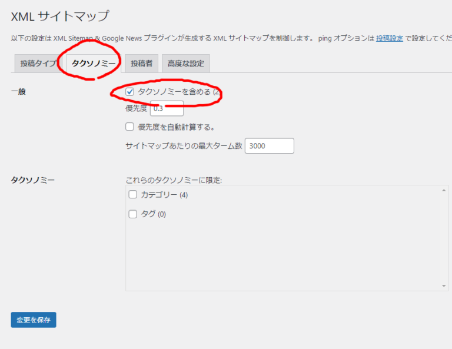452x349 pixels.
Task: Click the サイトマップあたりの最大ターム数 label
Action: click(184, 146)
